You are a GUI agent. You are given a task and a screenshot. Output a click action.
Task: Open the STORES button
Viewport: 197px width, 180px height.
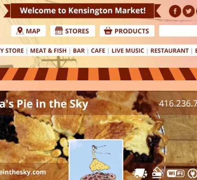click(x=72, y=31)
